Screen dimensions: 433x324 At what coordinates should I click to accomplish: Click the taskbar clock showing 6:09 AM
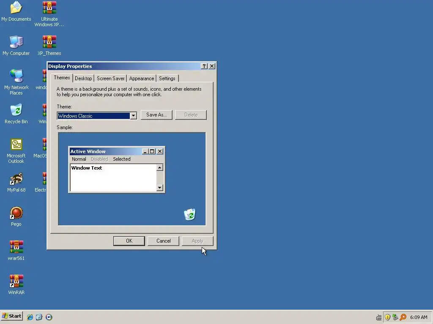tap(419, 317)
